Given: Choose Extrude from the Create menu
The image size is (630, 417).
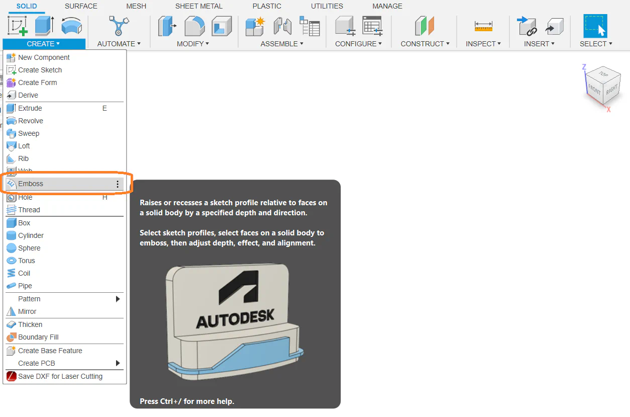Looking at the screenshot, I should tap(64, 108).
